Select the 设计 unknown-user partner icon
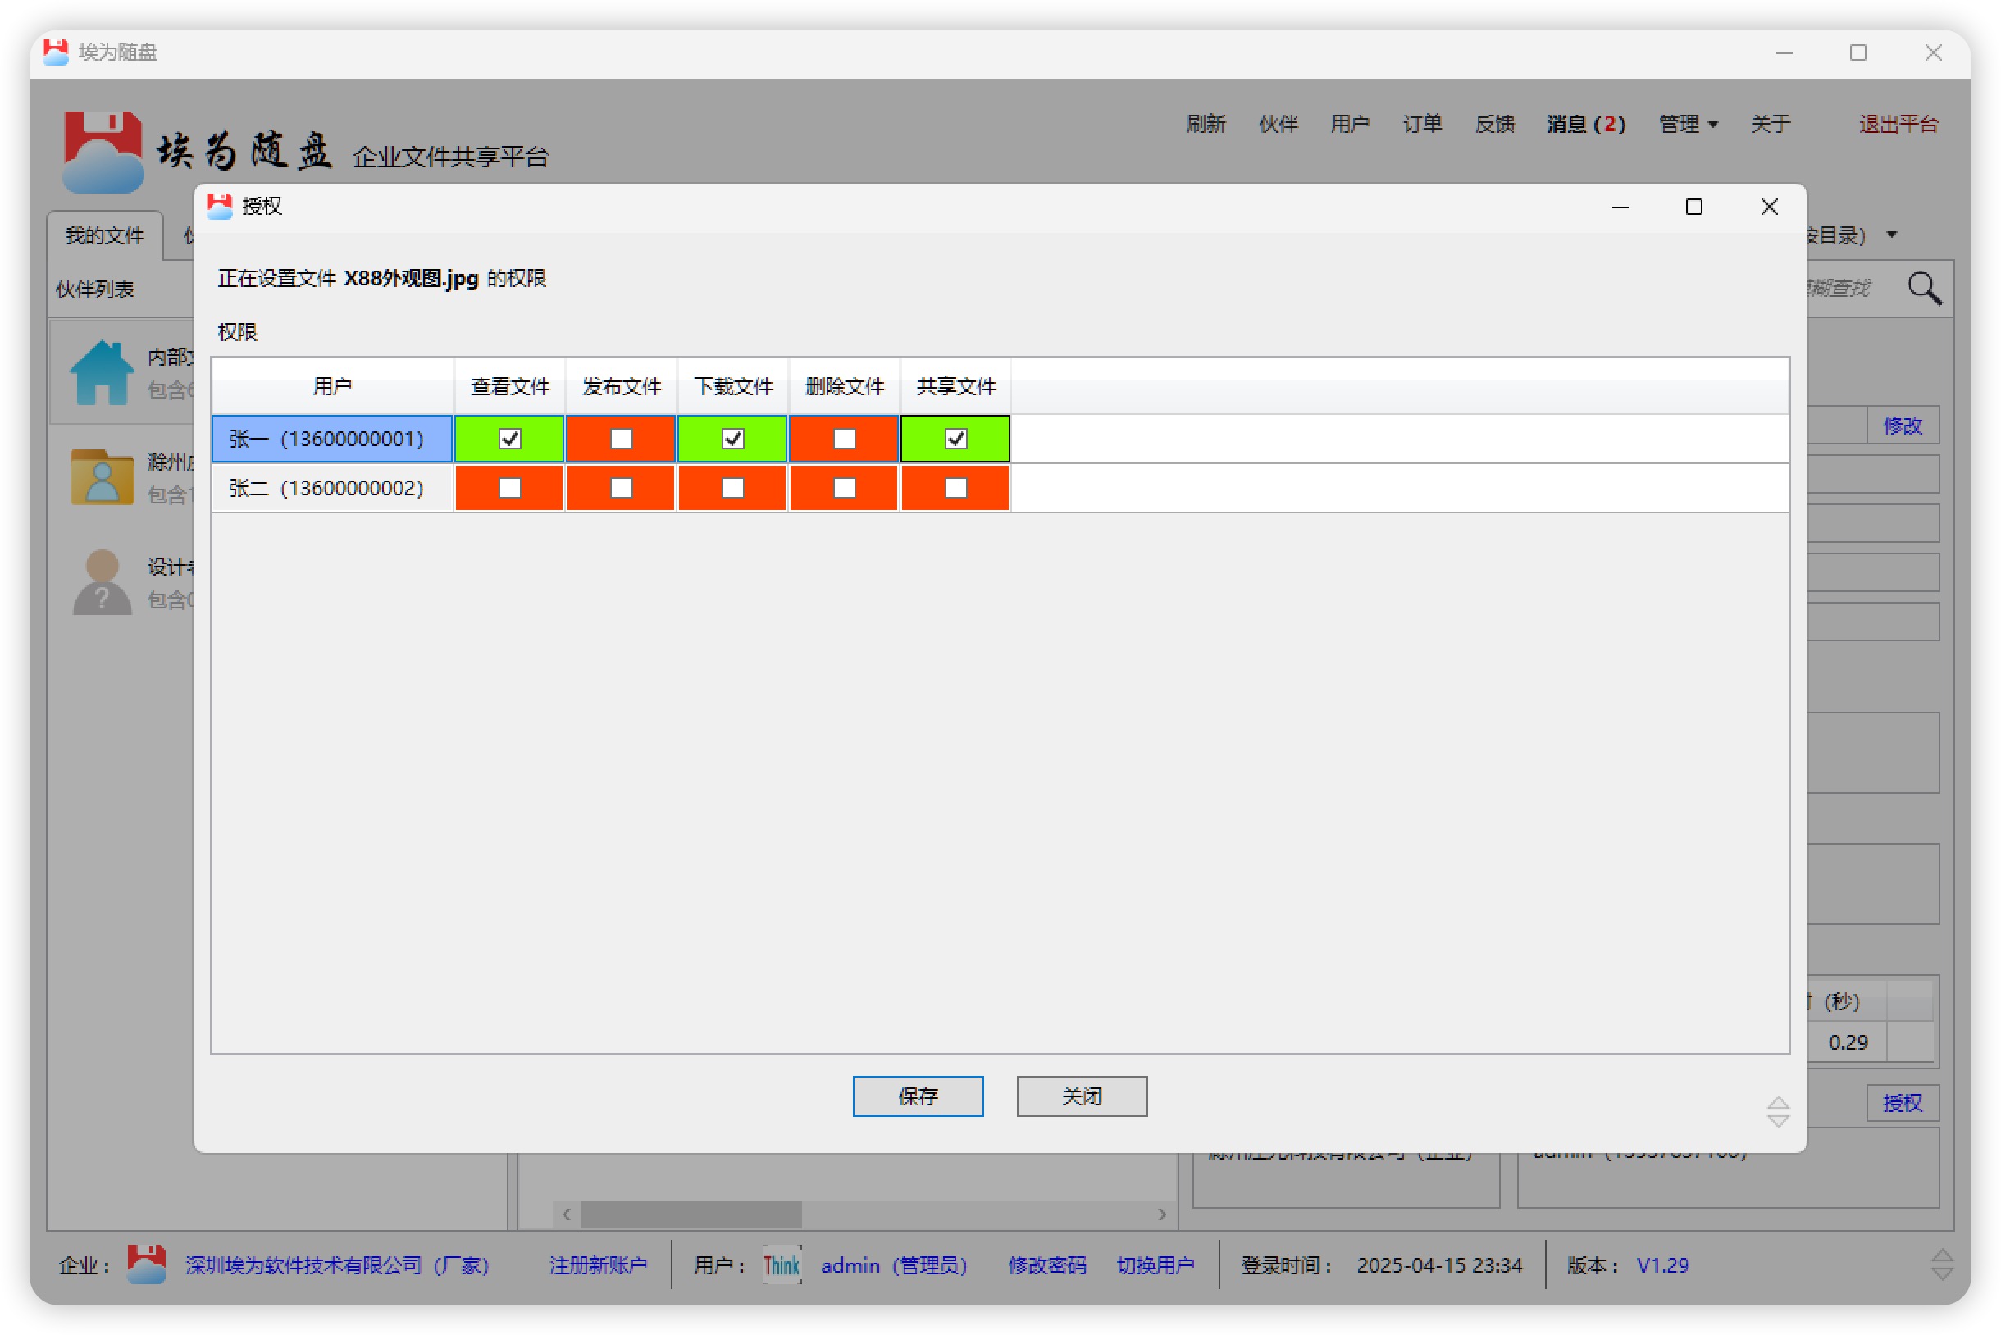The width and height of the screenshot is (2001, 1335). tap(102, 582)
